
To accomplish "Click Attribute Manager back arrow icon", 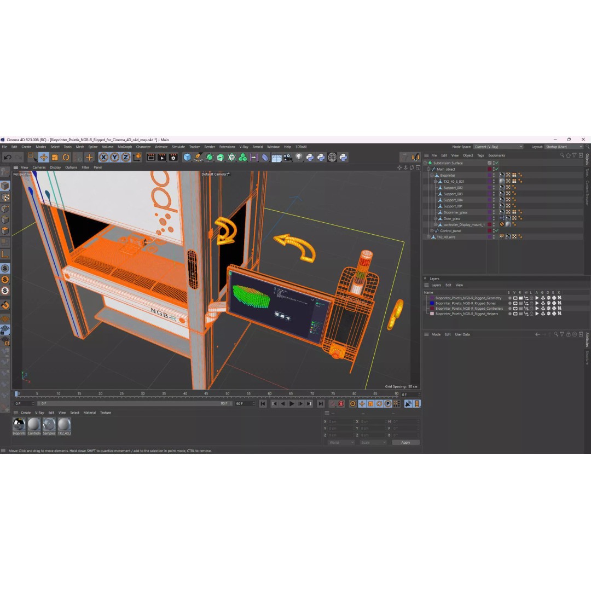I will 538,334.
